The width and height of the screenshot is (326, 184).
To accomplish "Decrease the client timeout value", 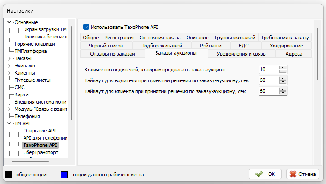I will 283,93.
